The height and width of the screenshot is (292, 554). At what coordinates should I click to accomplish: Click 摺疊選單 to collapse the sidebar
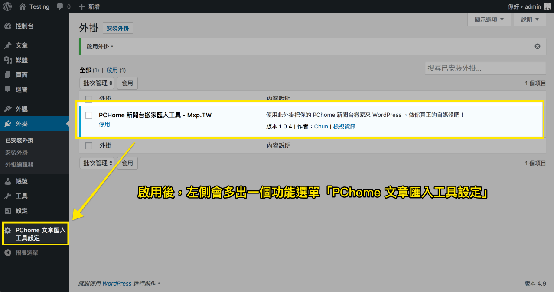(27, 253)
